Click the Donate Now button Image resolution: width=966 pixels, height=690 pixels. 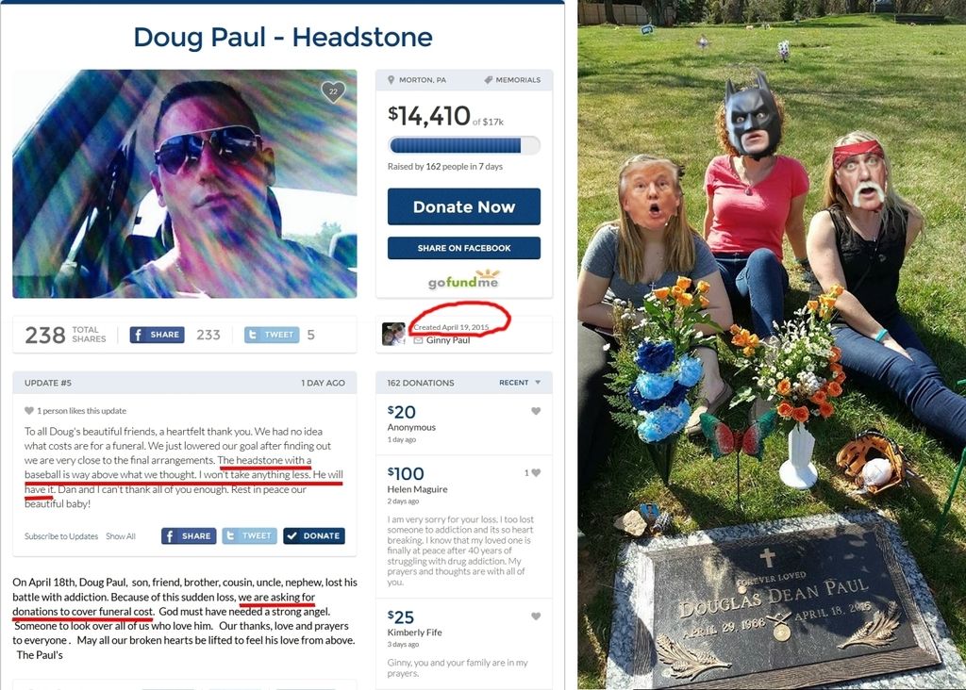pos(464,206)
